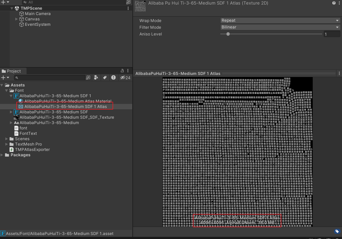This screenshot has height=239, width=342.
Task: Select the TextMesh Pro folder
Action: point(26,144)
